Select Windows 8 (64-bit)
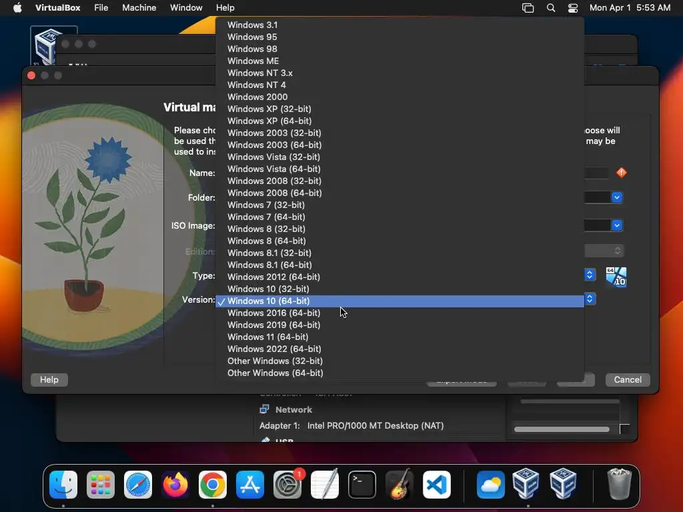The image size is (683, 512). 400,241
